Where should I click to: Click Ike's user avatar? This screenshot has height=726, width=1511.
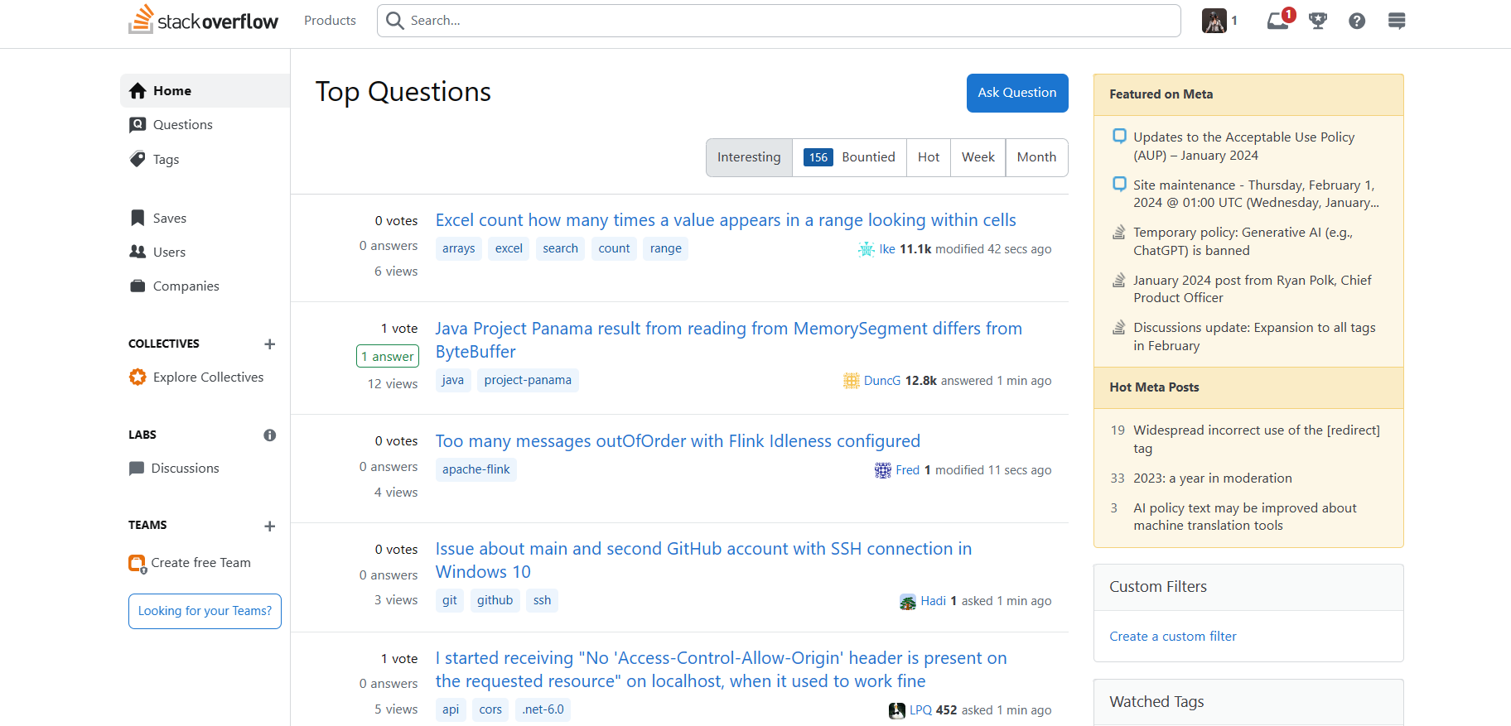pyautogui.click(x=866, y=249)
